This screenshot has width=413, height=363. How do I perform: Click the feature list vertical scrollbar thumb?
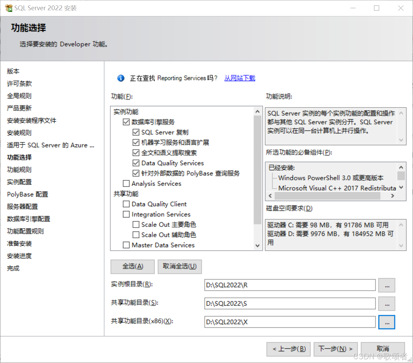tap(257, 170)
